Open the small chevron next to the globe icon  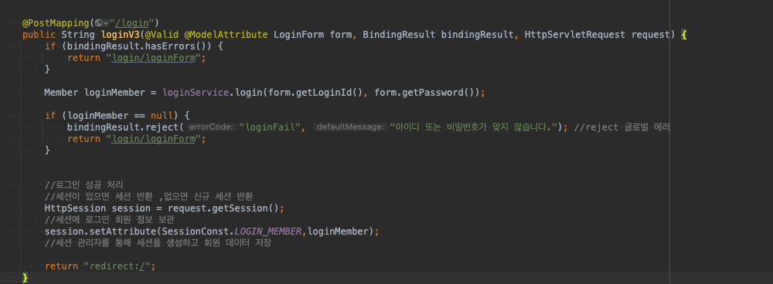[106, 22]
